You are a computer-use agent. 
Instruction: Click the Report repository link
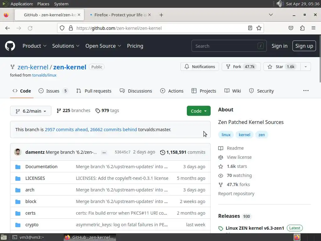point(236,194)
